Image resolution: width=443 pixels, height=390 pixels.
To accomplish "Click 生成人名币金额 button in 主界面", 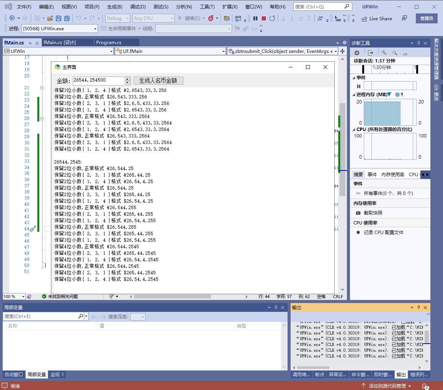I will point(158,80).
